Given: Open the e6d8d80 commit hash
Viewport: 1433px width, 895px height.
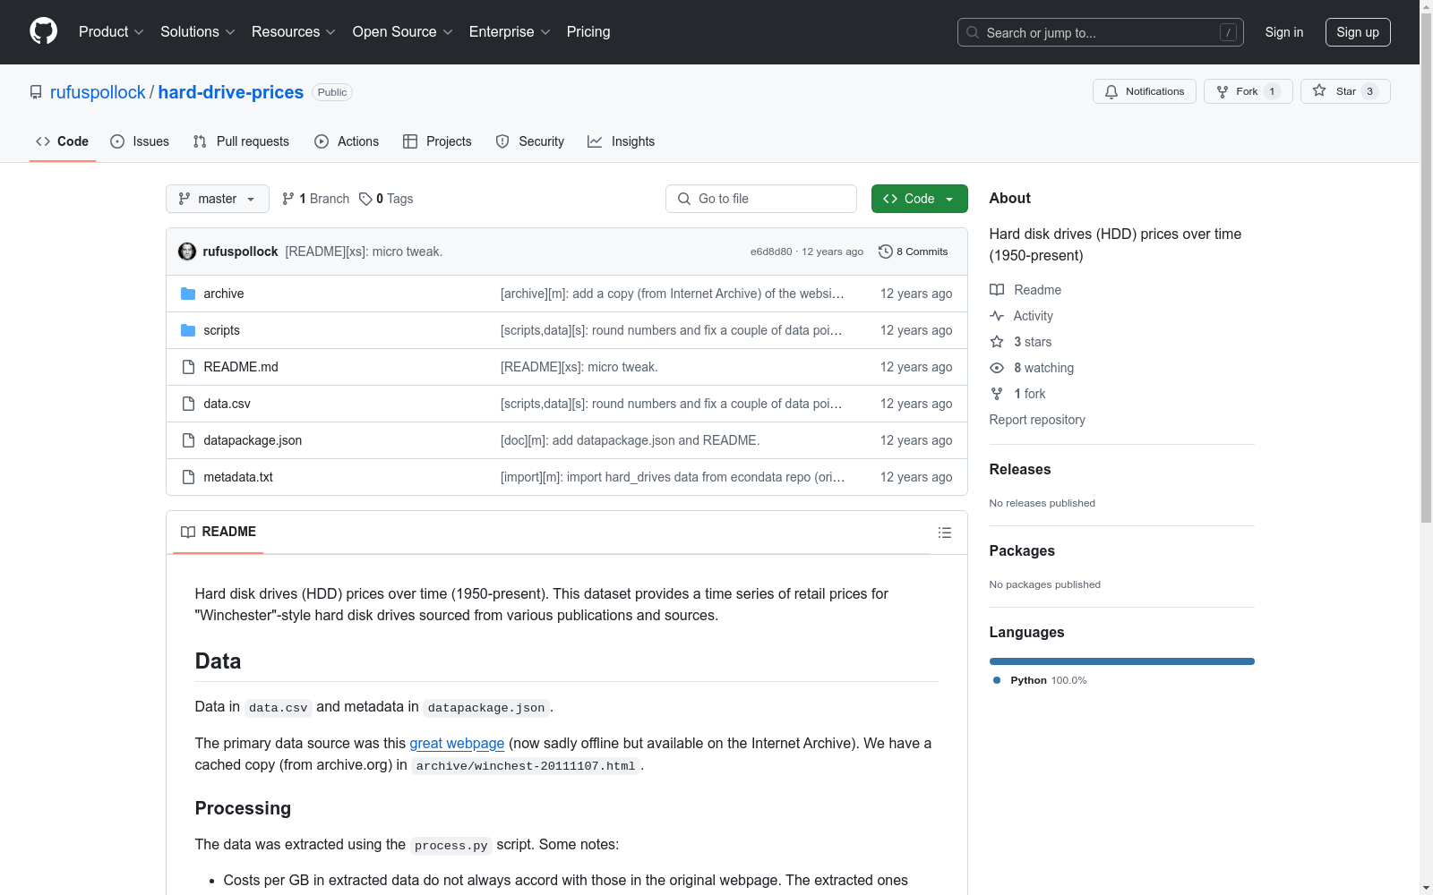Looking at the screenshot, I should pyautogui.click(x=771, y=251).
